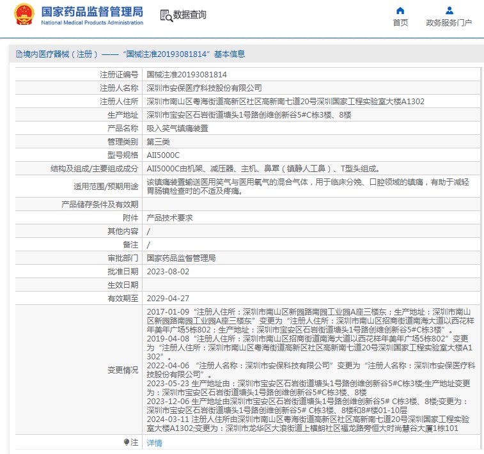Viewport: 484px width, 454px height.
Task: Click the 政务服务门户 person icon
Action: click(x=449, y=11)
